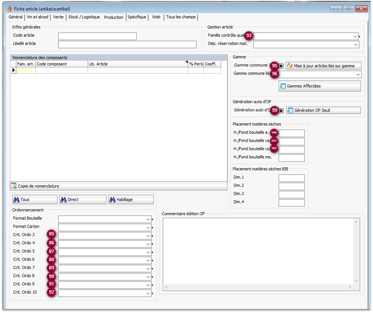373x313 pixels.
Task: Click the Génération OF Seuil icon
Action: pos(290,110)
